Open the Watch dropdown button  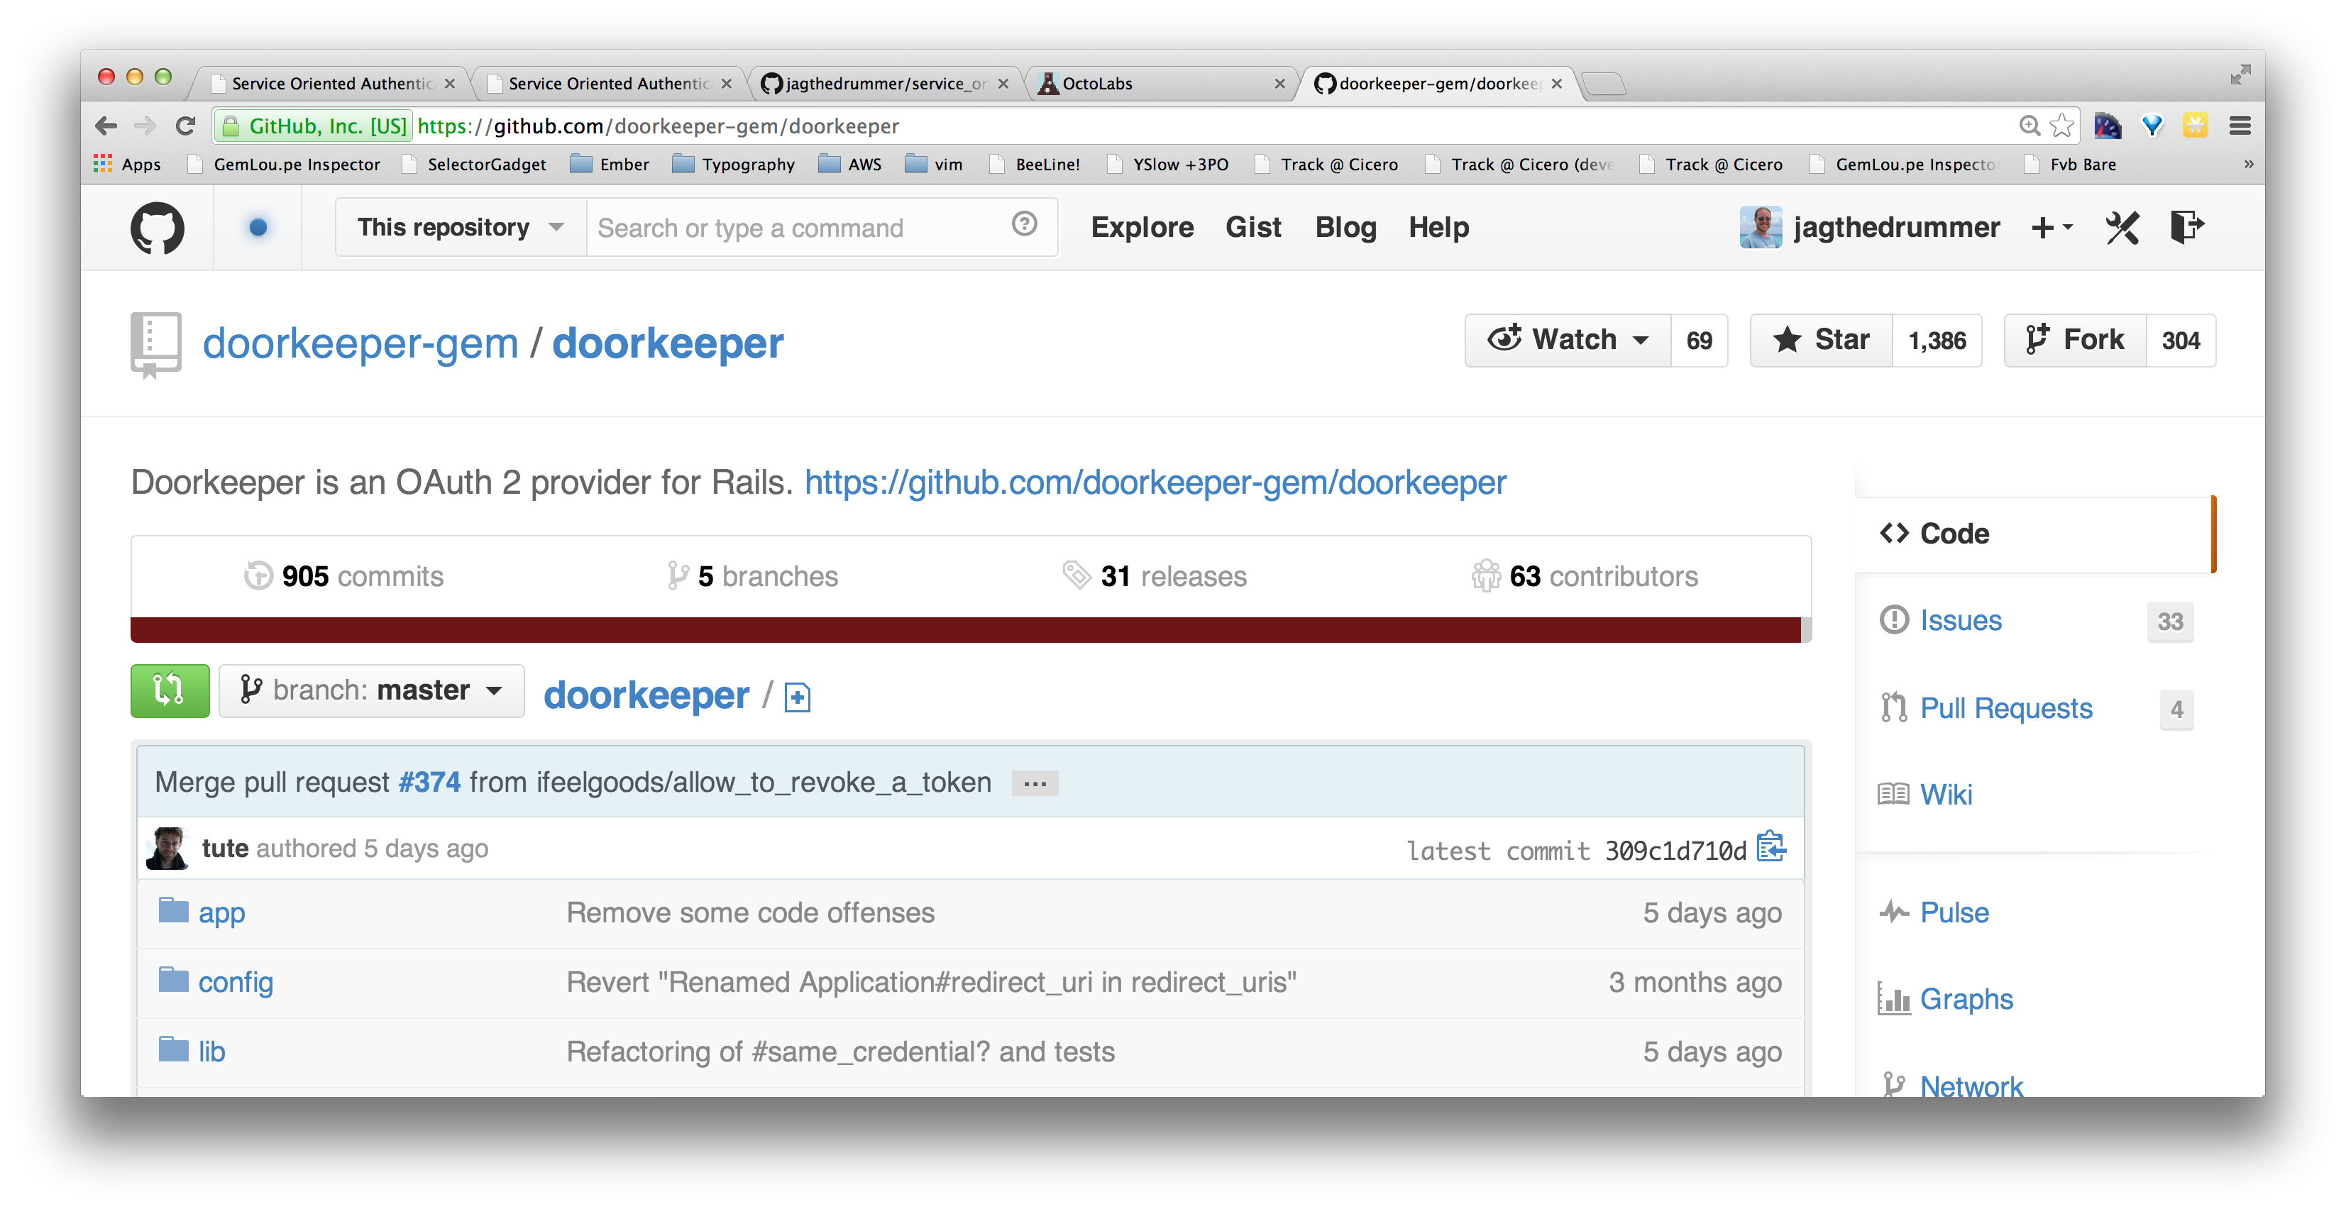click(1568, 340)
